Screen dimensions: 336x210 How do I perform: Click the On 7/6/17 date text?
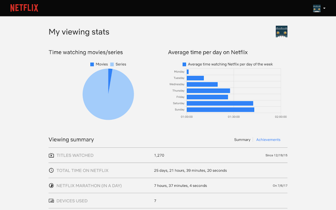[280, 186]
